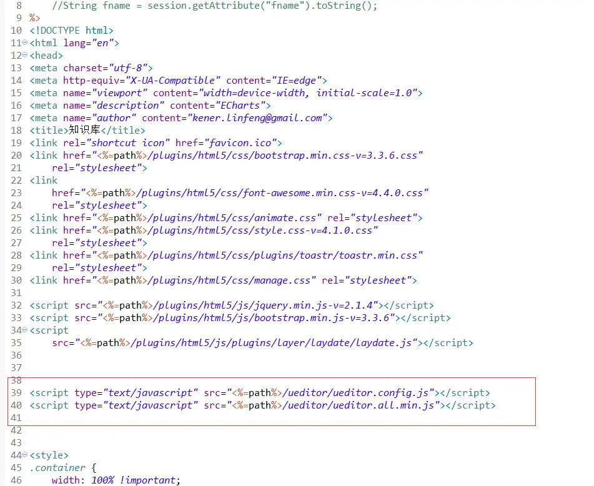
Task: Click the JSP closing tag %> on line 9
Action: pos(35,18)
